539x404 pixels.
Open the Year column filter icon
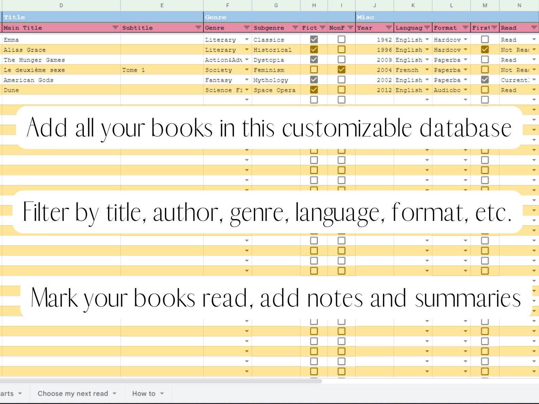389,28
